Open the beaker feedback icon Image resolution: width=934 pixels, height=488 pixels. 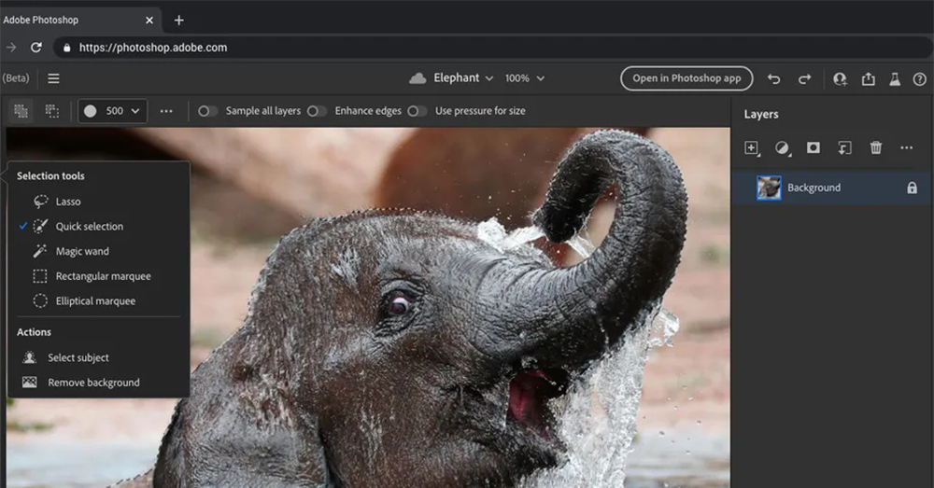pyautogui.click(x=895, y=78)
